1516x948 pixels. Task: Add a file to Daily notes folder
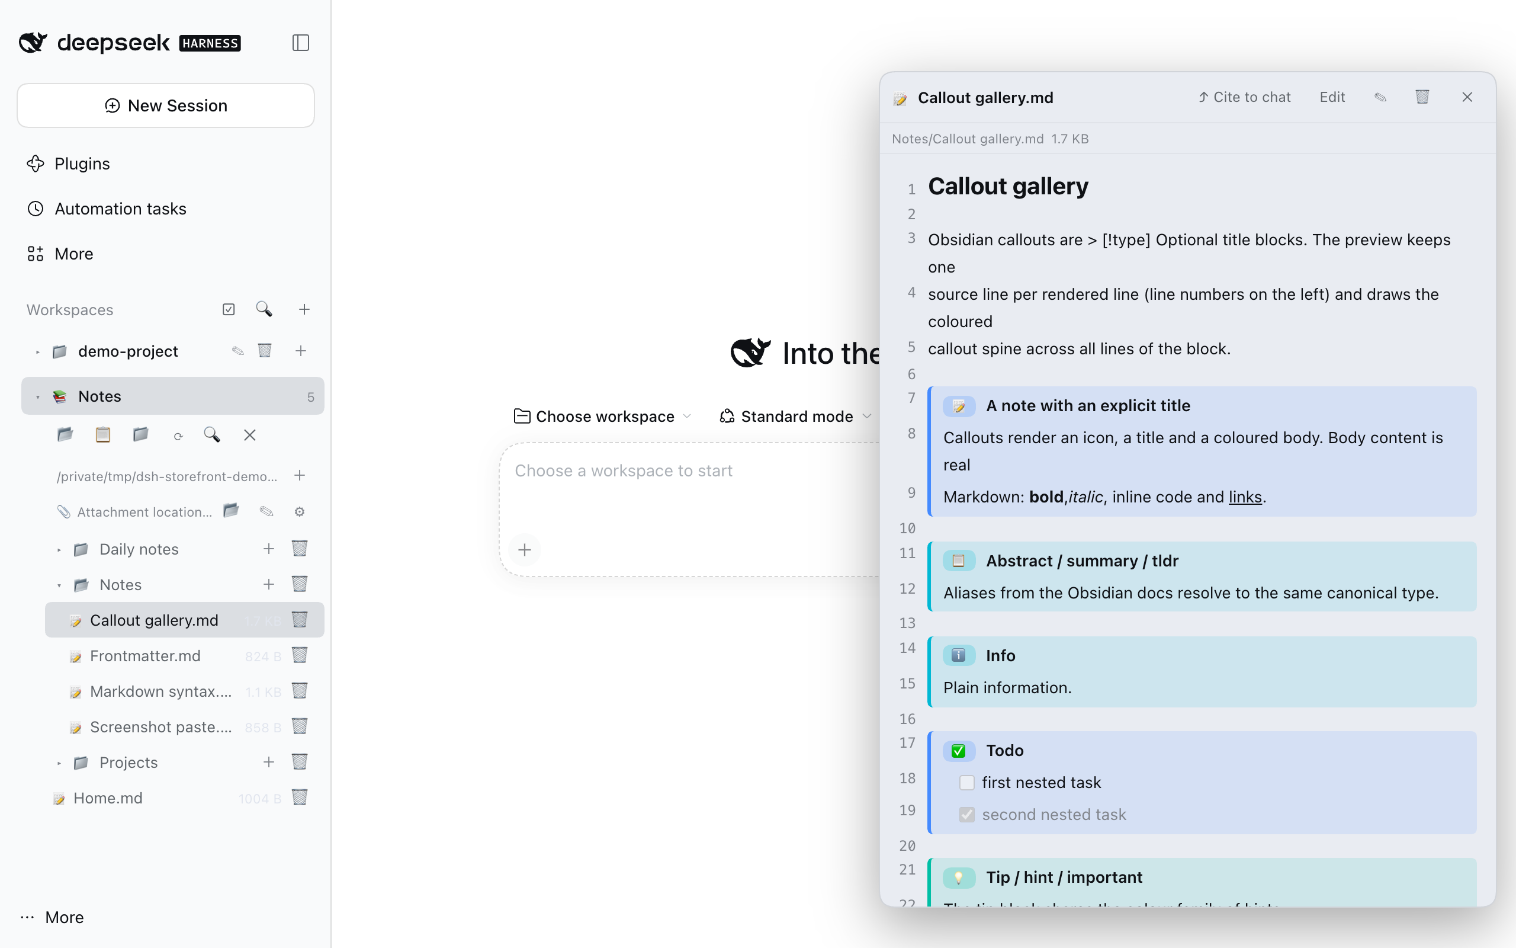pyautogui.click(x=269, y=549)
